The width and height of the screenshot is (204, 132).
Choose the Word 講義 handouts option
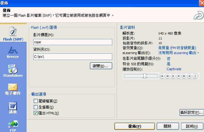pos(13,108)
